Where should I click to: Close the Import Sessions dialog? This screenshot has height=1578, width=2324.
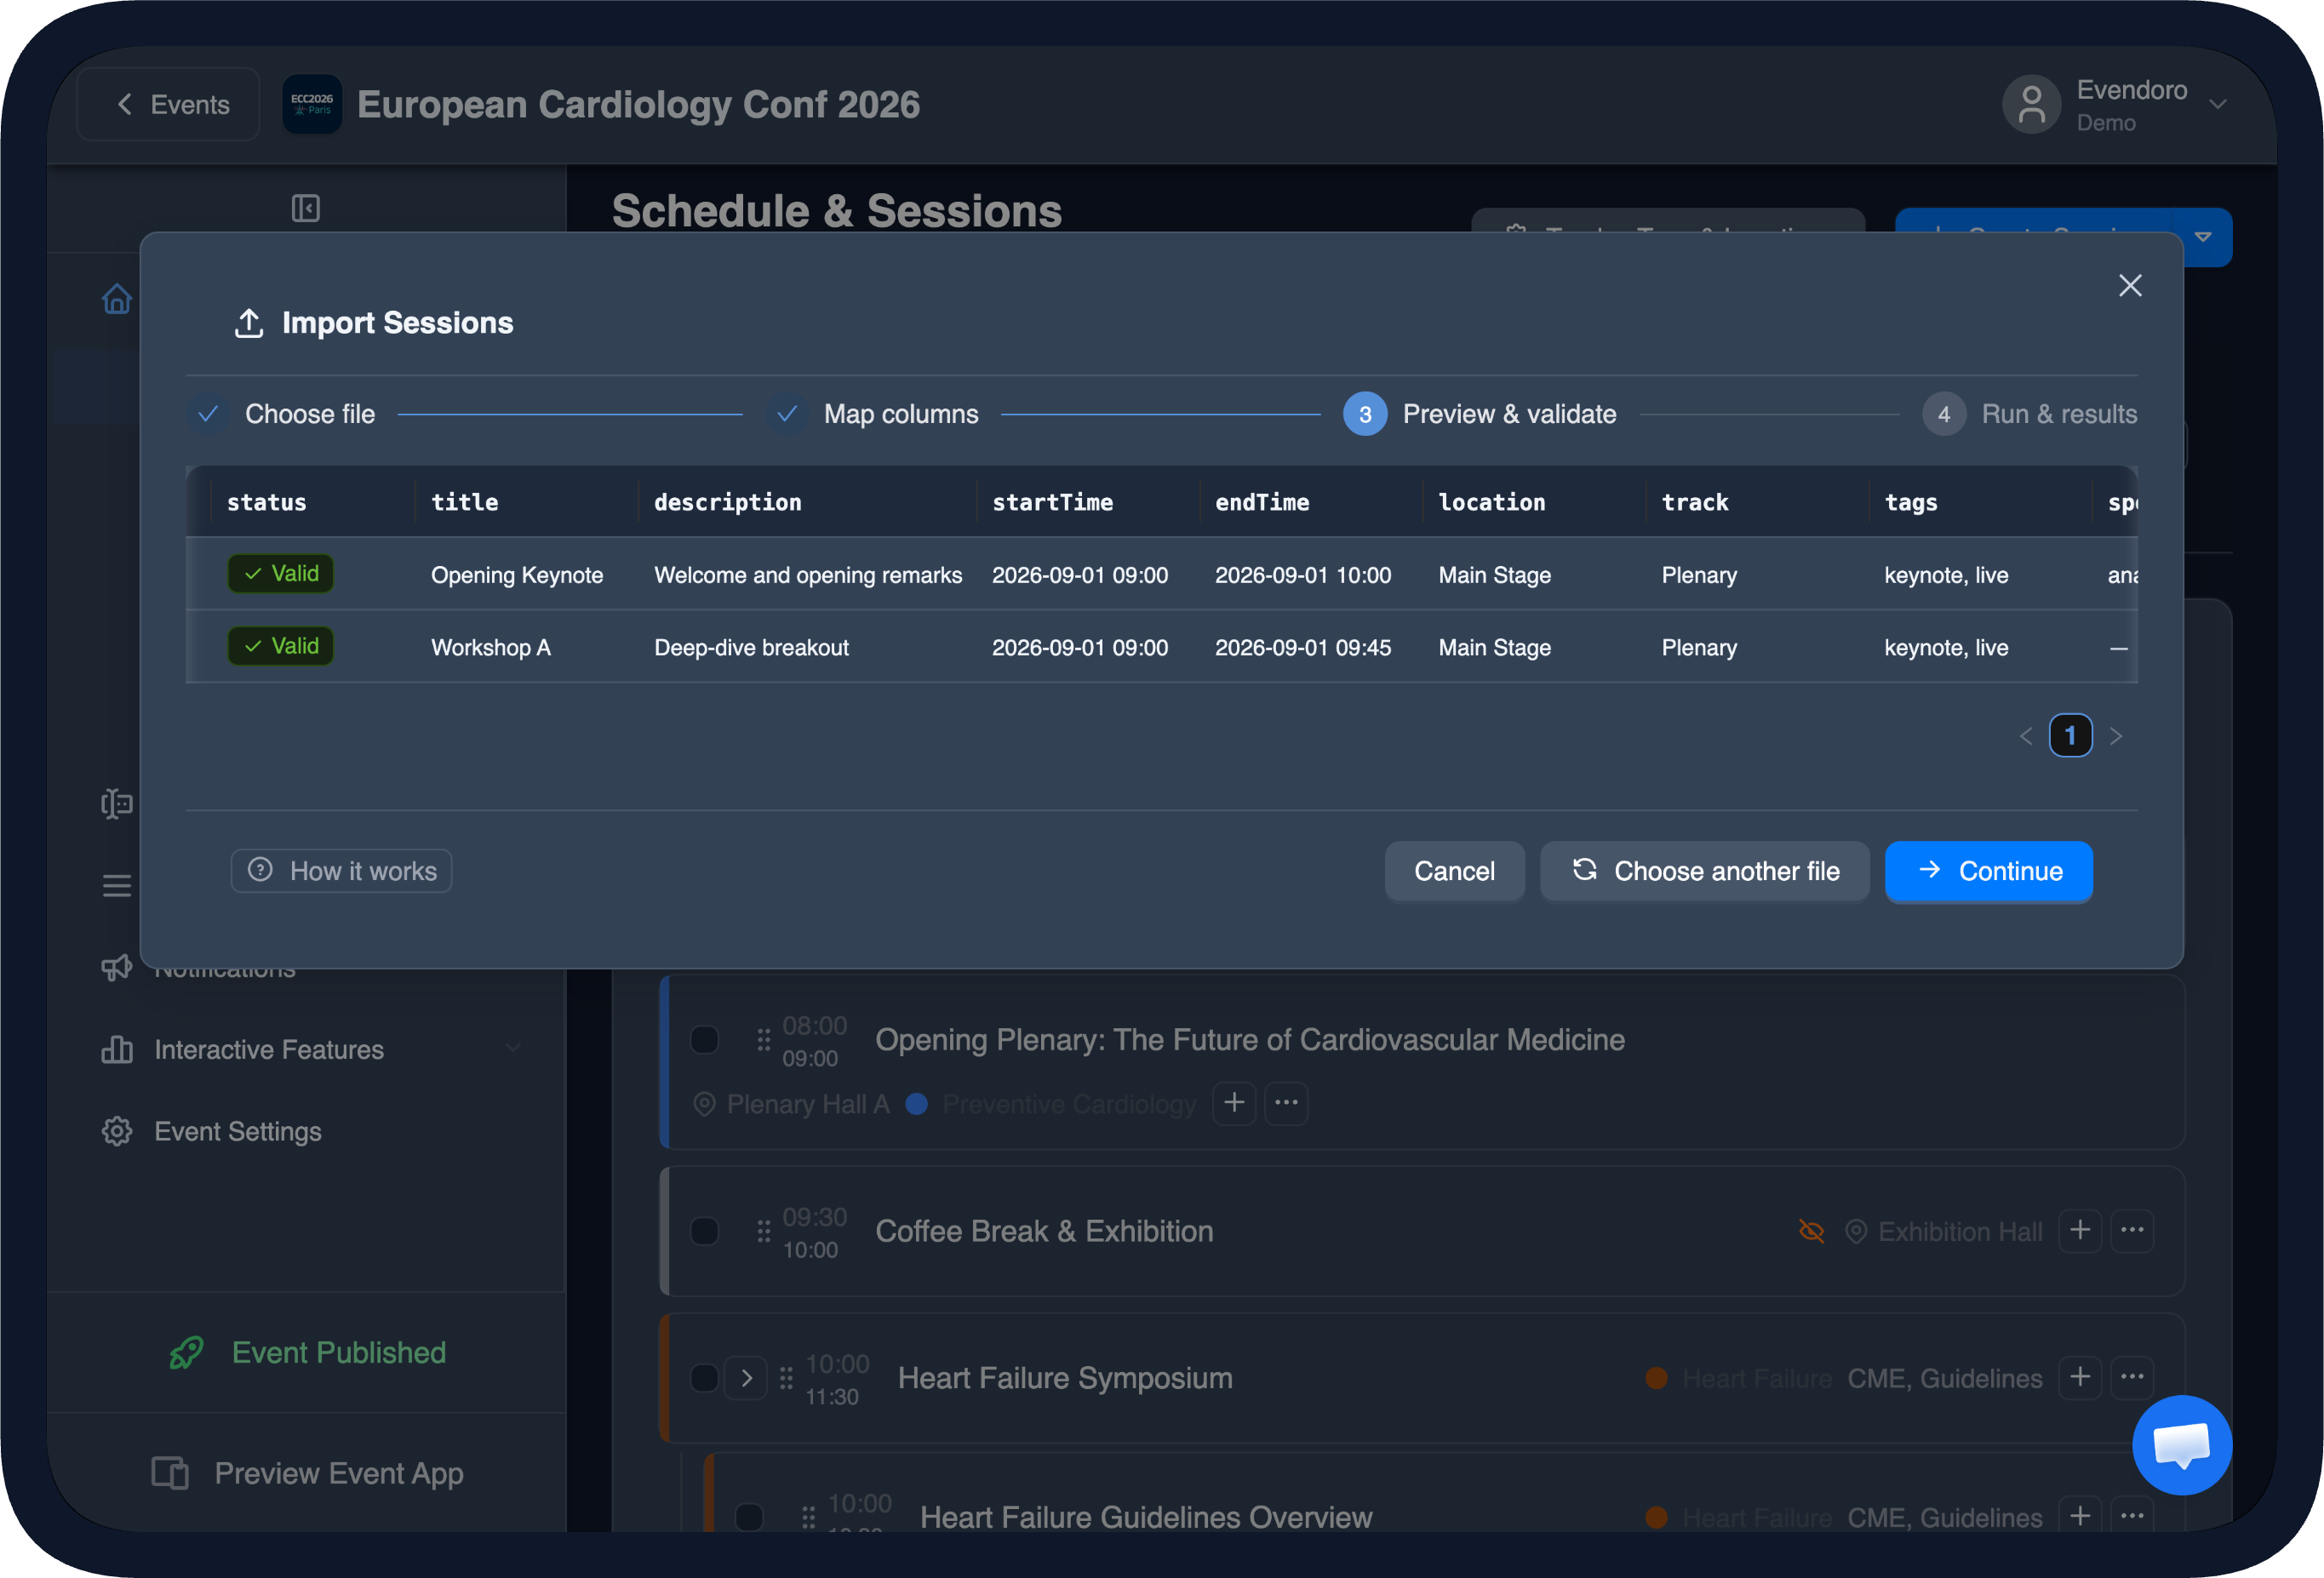click(2130, 286)
